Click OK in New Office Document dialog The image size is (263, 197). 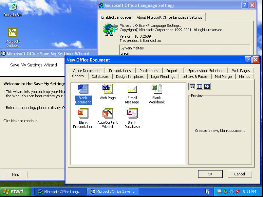point(210,174)
